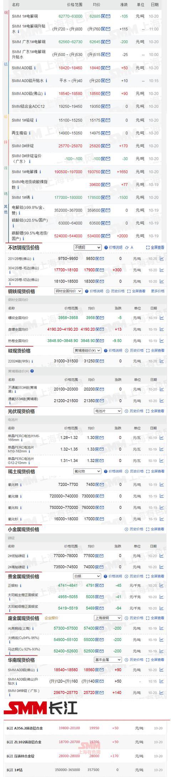The width and height of the screenshot is (171, 777).
Task: Select the 镍 category tab on the left
Action: [5, 168]
